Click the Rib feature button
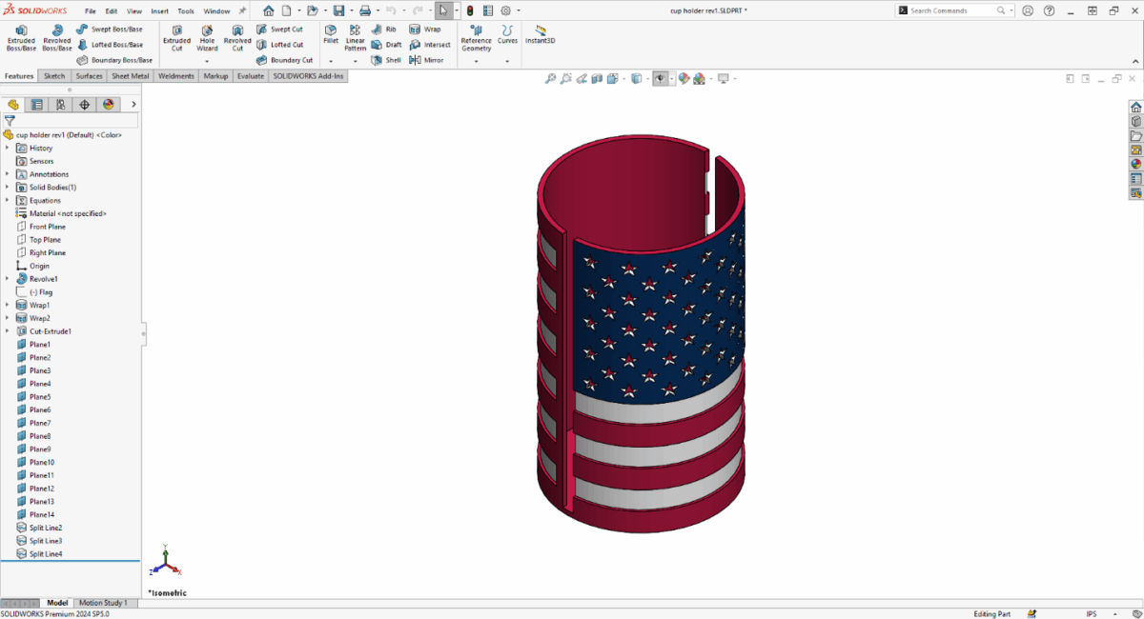The image size is (1144, 619). tap(385, 29)
